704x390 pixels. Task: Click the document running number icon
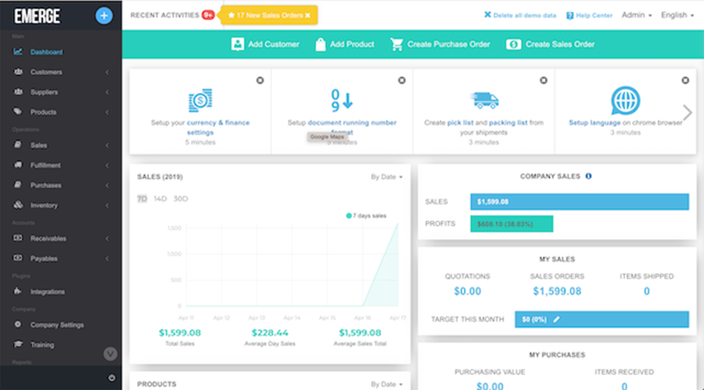(342, 100)
